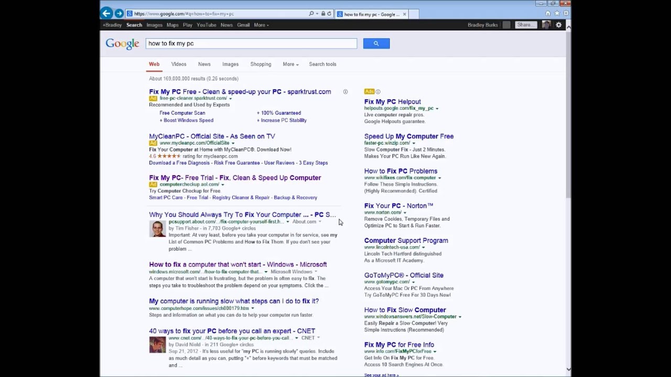Image resolution: width=671 pixels, height=377 pixels.
Task: Click David Nield author thumbnail
Action: pyautogui.click(x=157, y=345)
